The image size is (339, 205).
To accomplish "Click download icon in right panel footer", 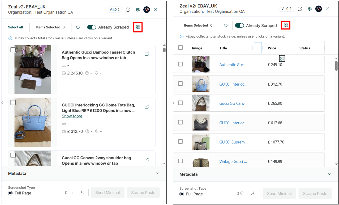I will [253, 194].
